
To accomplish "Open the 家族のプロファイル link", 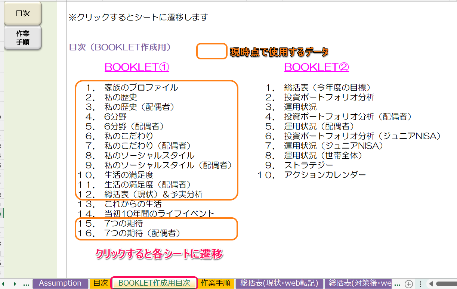I will (x=141, y=88).
